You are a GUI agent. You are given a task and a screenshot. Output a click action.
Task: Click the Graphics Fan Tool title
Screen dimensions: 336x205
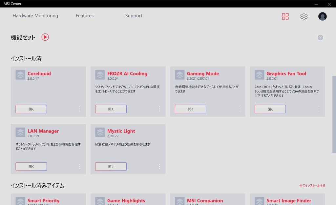[286, 73]
